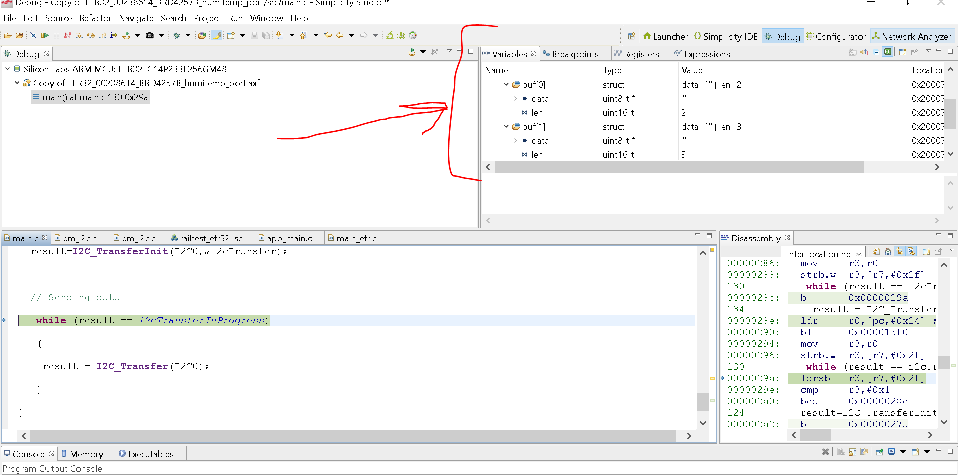
Task: Switch to Network Analyzer perspective
Action: pos(912,36)
